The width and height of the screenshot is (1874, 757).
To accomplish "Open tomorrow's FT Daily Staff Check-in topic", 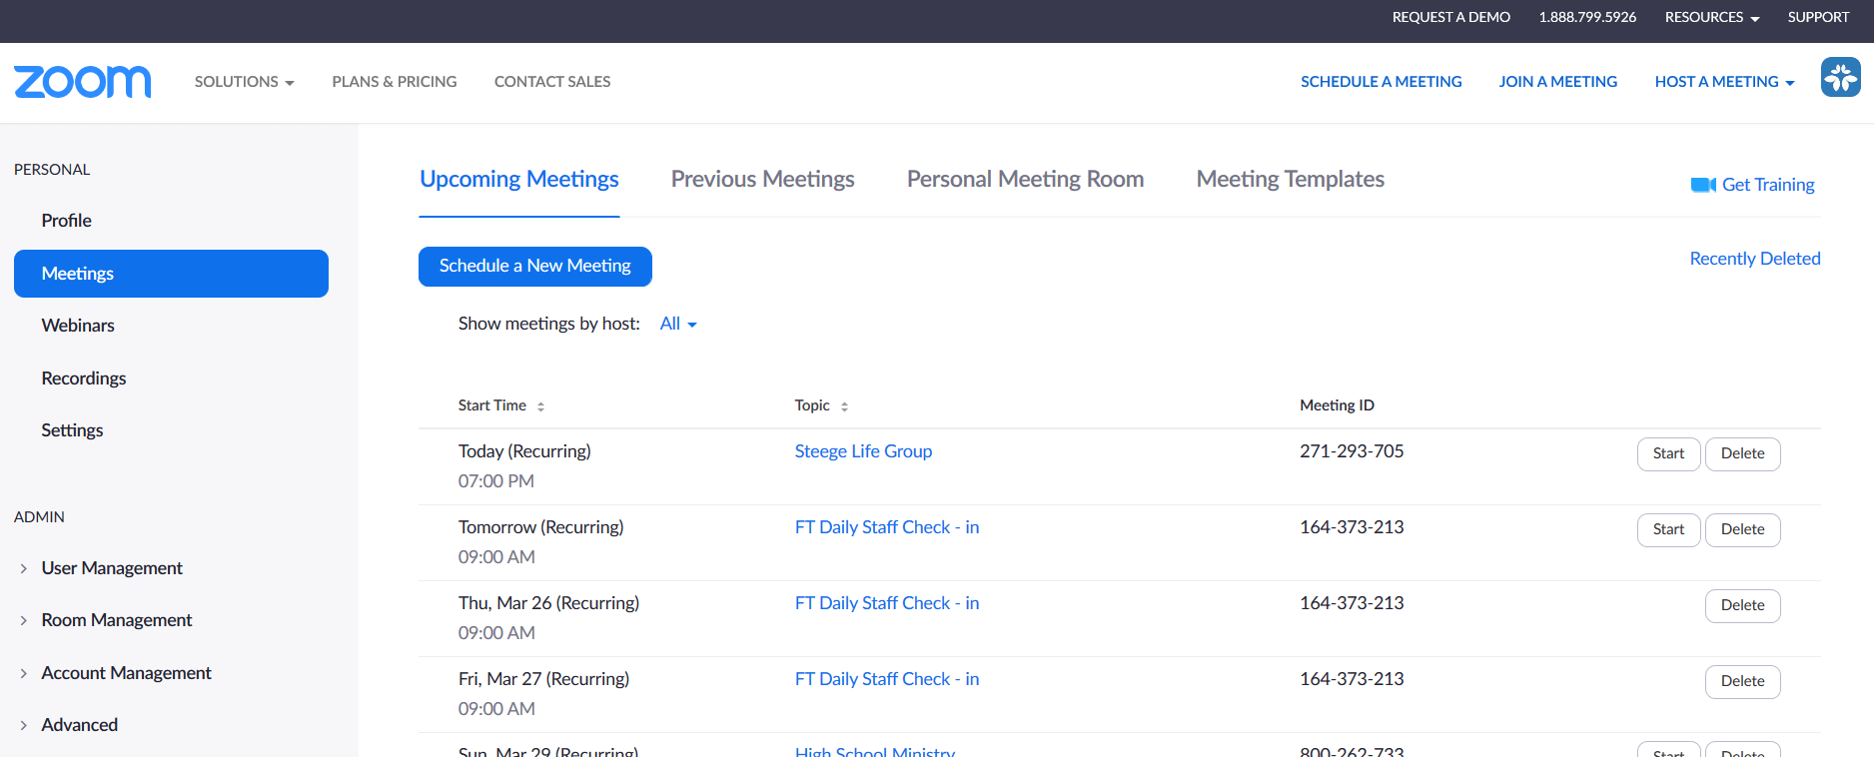I will 887,527.
